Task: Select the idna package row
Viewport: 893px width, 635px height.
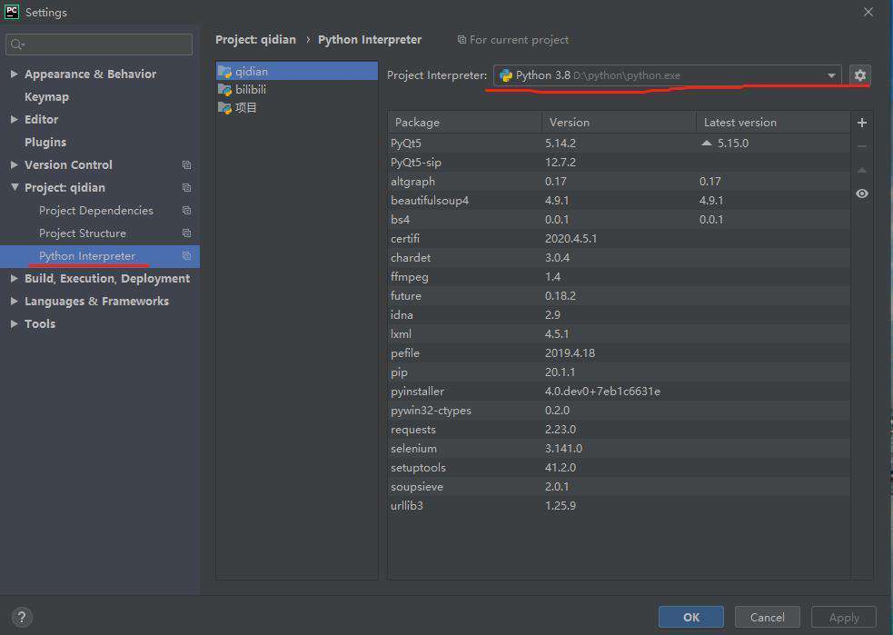Action: (619, 315)
